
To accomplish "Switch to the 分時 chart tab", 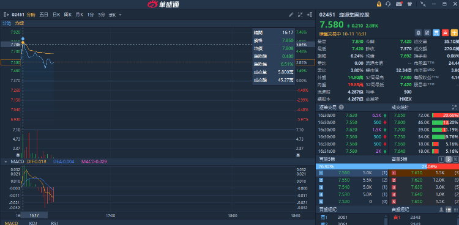I will point(31,15).
